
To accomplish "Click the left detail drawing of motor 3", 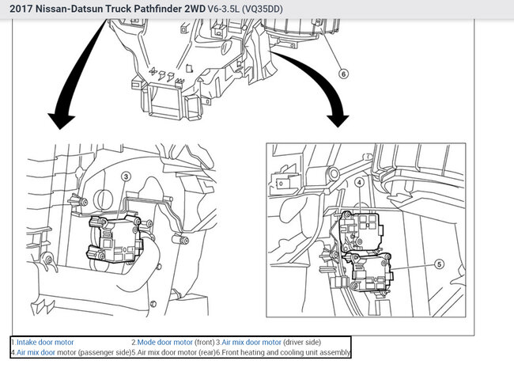I will pos(122,230).
